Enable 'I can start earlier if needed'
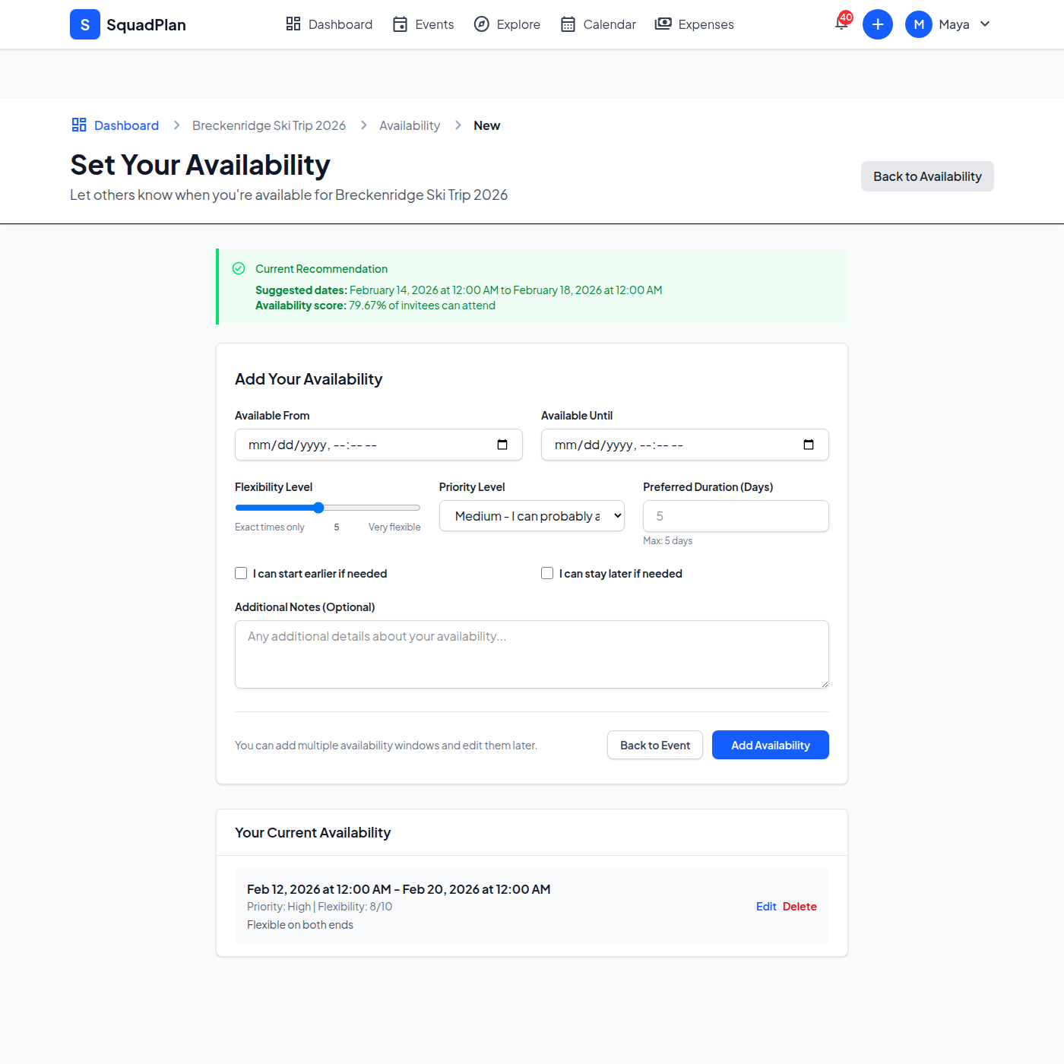The height and width of the screenshot is (1064, 1064). [241, 573]
